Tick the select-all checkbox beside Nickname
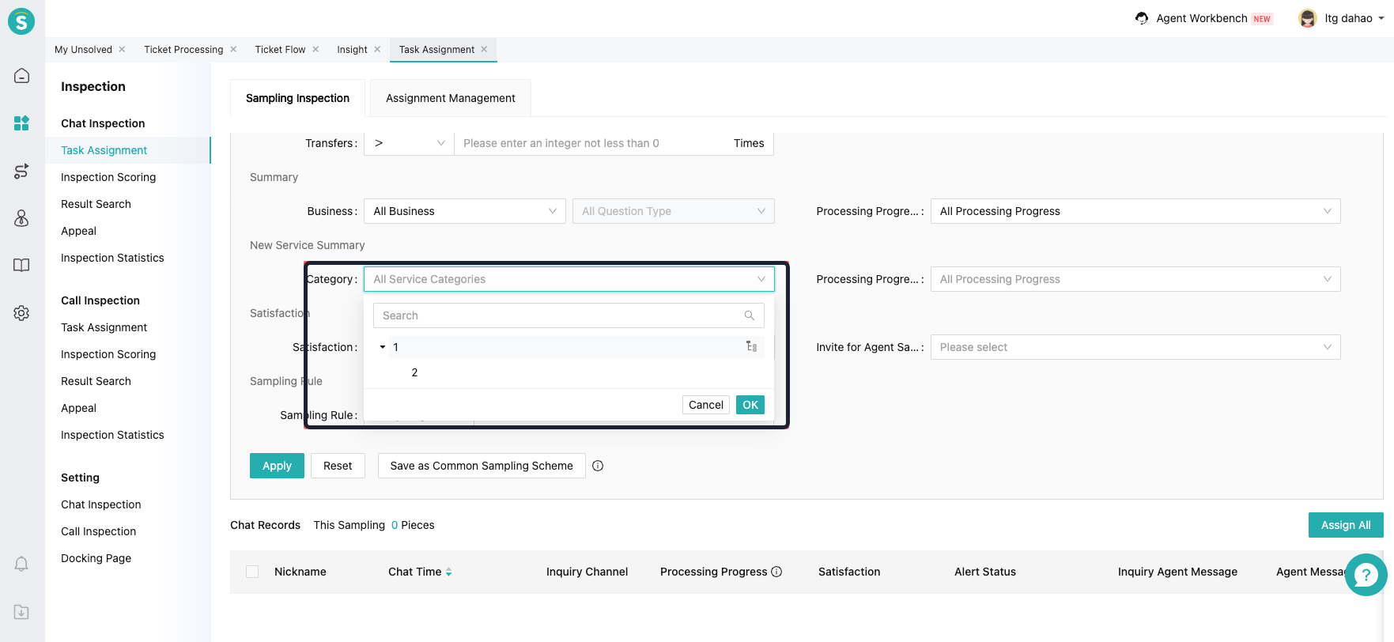Image resolution: width=1394 pixels, height=642 pixels. 252,572
